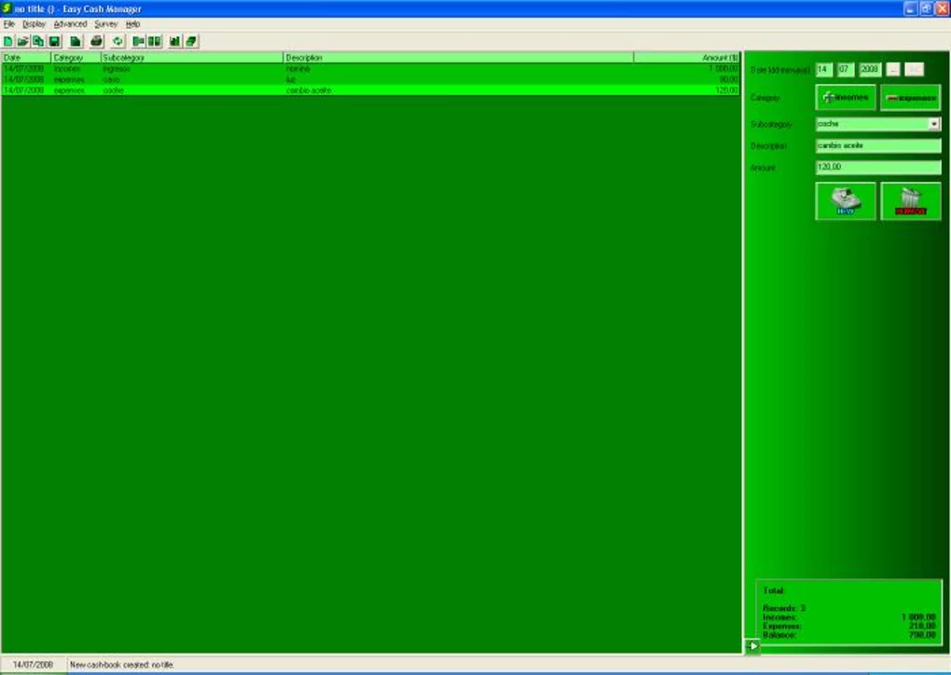Open an existing cash-book
Screen dimensions: 951x675
pos(22,41)
